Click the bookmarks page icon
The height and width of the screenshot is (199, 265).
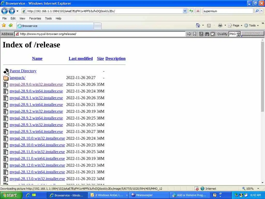pyautogui.click(x=201, y=34)
